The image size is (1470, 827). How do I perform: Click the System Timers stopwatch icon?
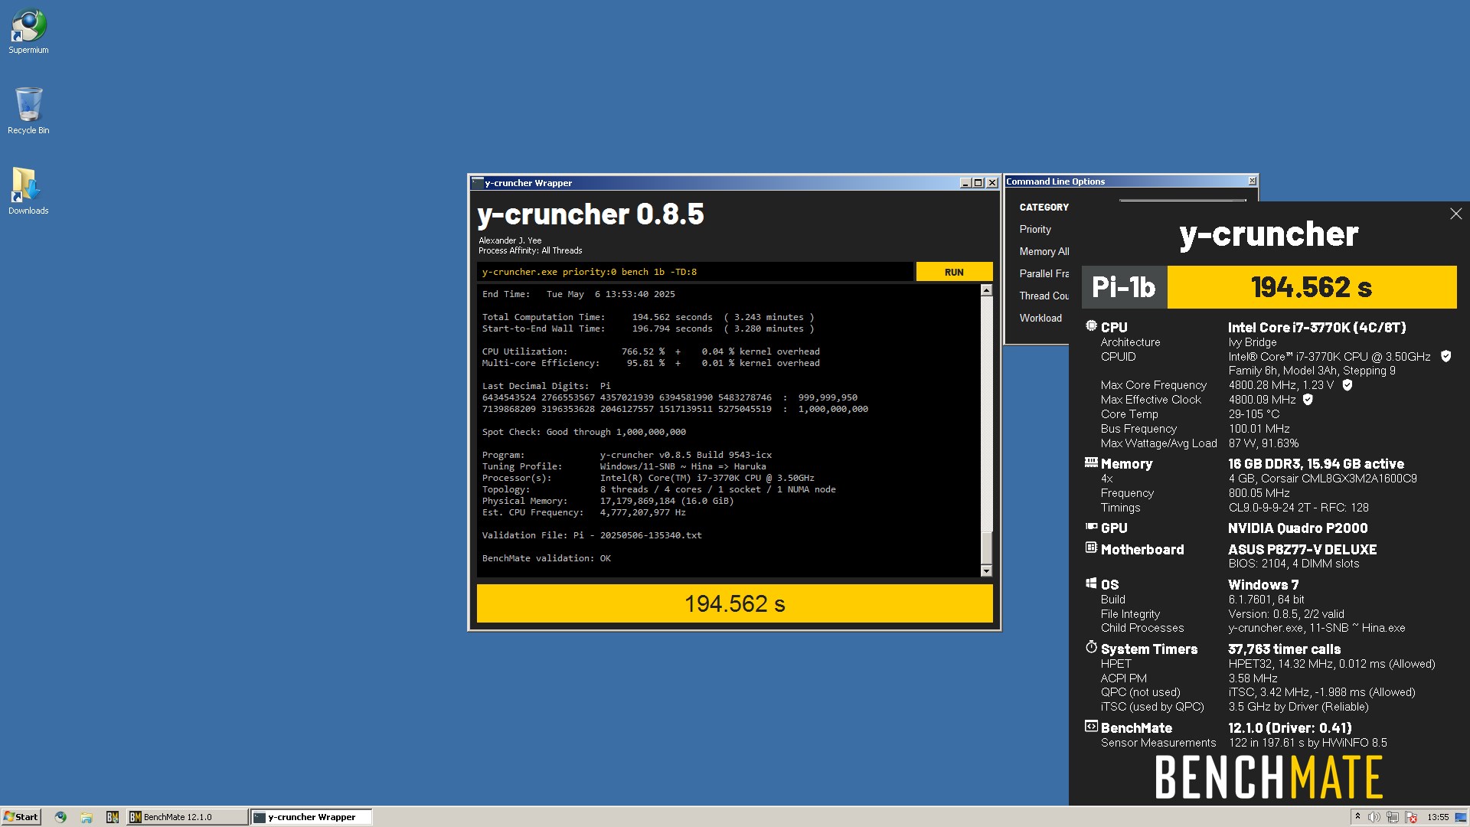(x=1091, y=647)
